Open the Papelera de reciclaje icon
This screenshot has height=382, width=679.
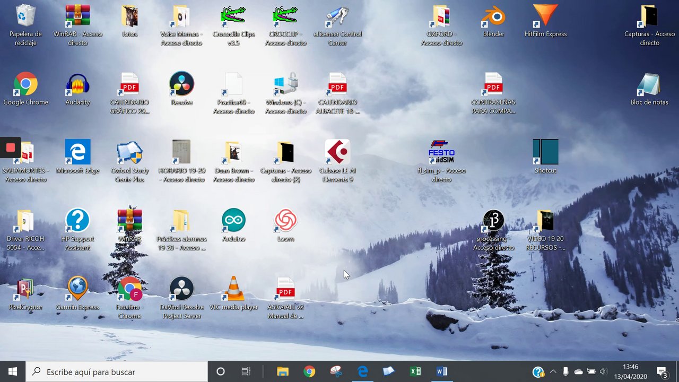click(x=25, y=25)
